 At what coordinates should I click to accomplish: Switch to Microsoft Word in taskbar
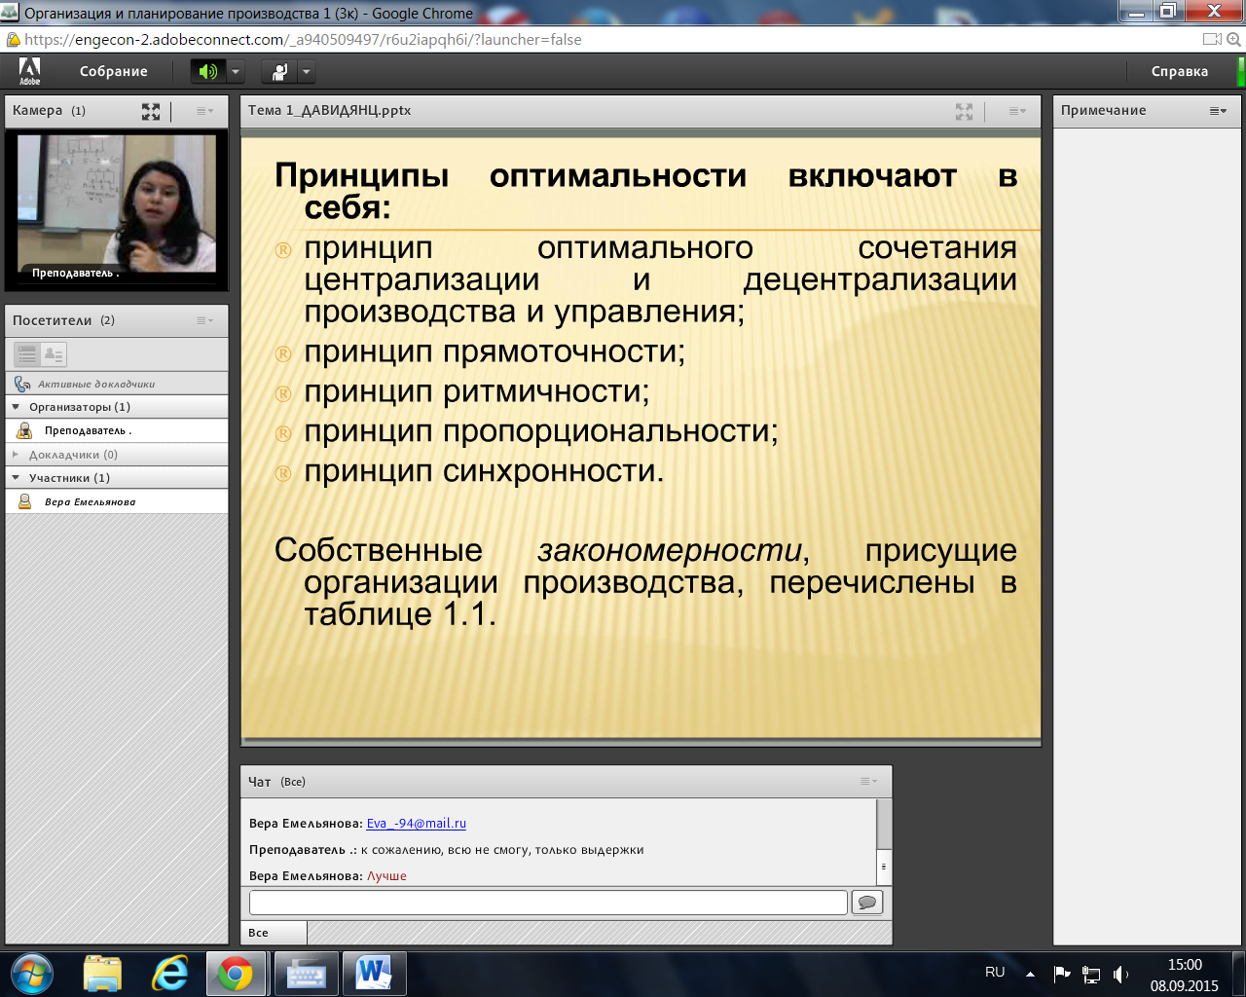374,973
